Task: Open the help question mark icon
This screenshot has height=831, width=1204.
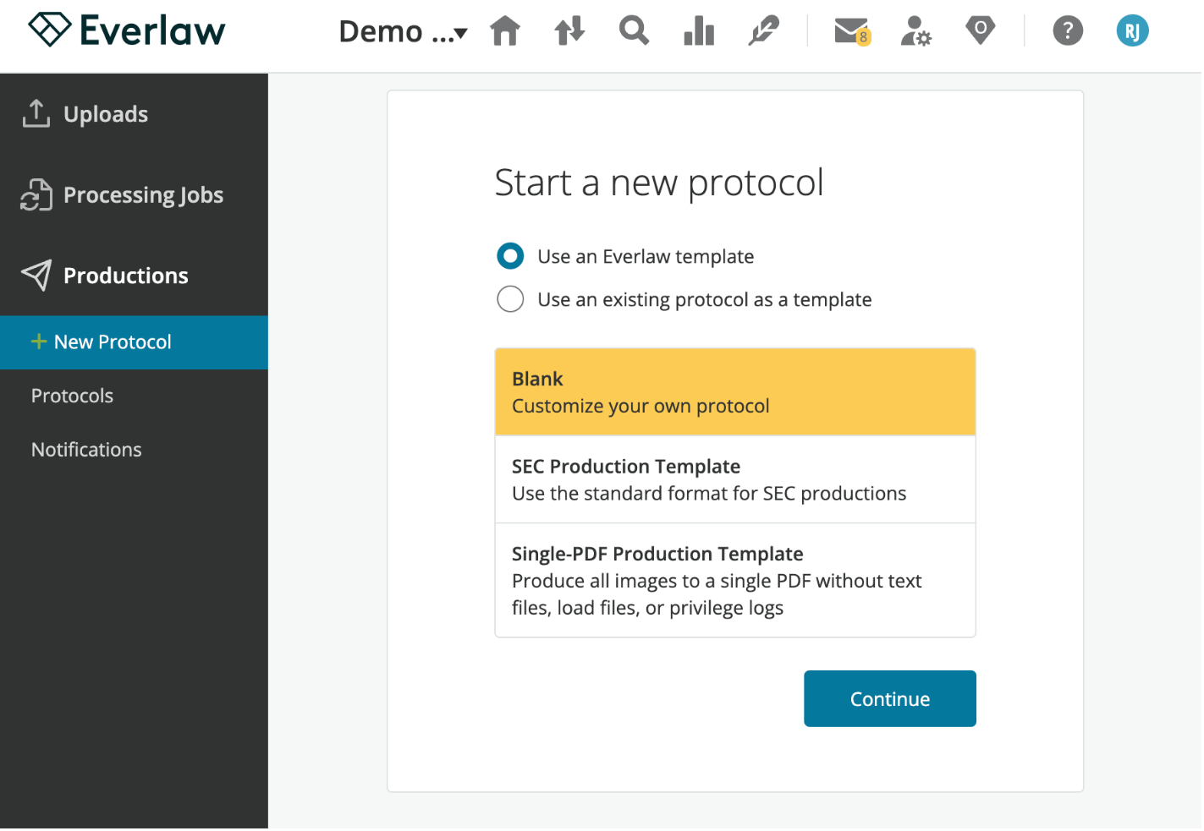Action: click(1067, 30)
